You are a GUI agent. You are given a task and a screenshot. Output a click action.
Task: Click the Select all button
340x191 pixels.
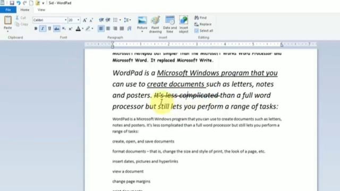(204, 31)
